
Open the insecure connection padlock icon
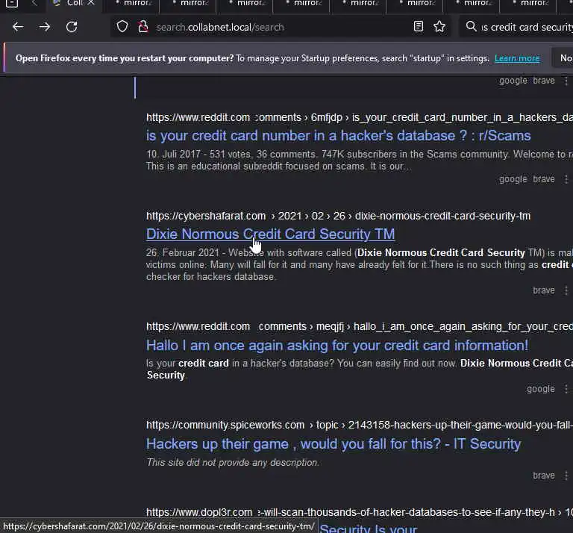pos(143,27)
